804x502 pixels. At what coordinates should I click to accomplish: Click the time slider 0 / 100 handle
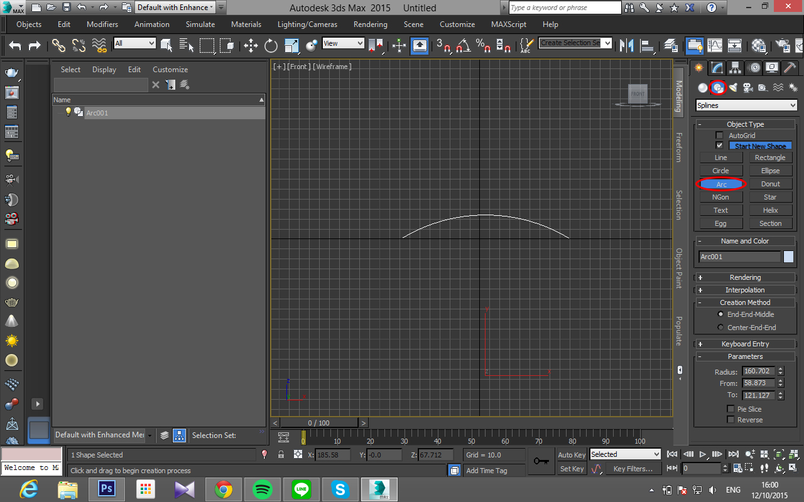coord(318,423)
